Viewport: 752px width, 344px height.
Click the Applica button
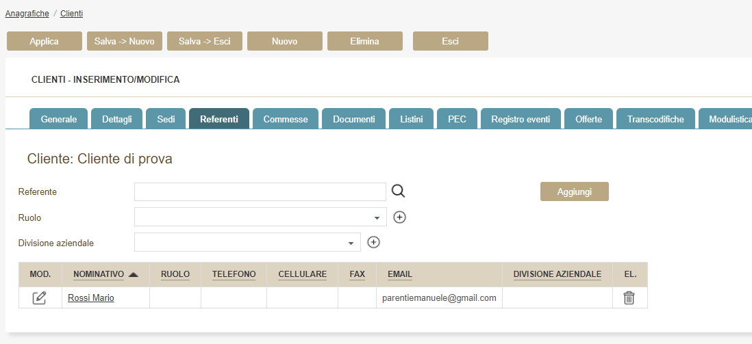point(44,41)
